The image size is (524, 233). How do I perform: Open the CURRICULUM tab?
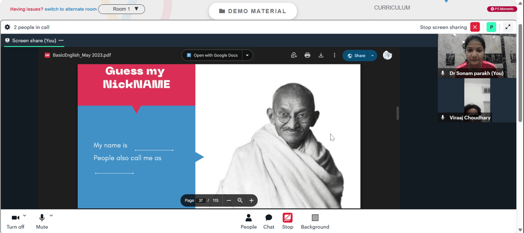click(392, 8)
